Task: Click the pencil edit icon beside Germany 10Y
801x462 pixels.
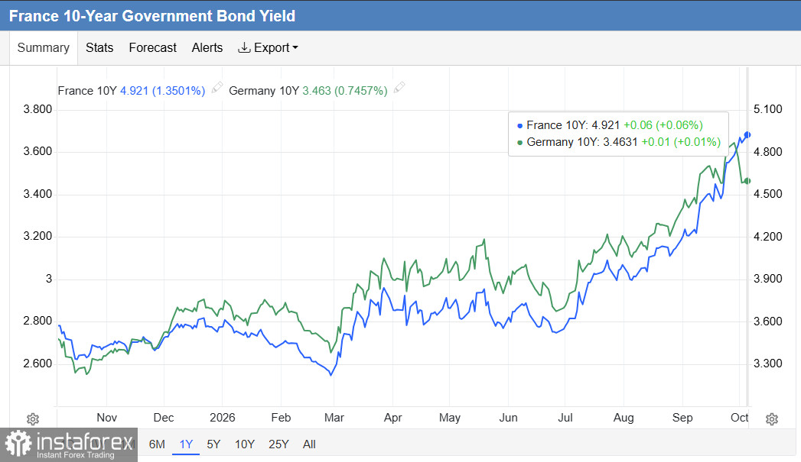Action: click(x=399, y=87)
